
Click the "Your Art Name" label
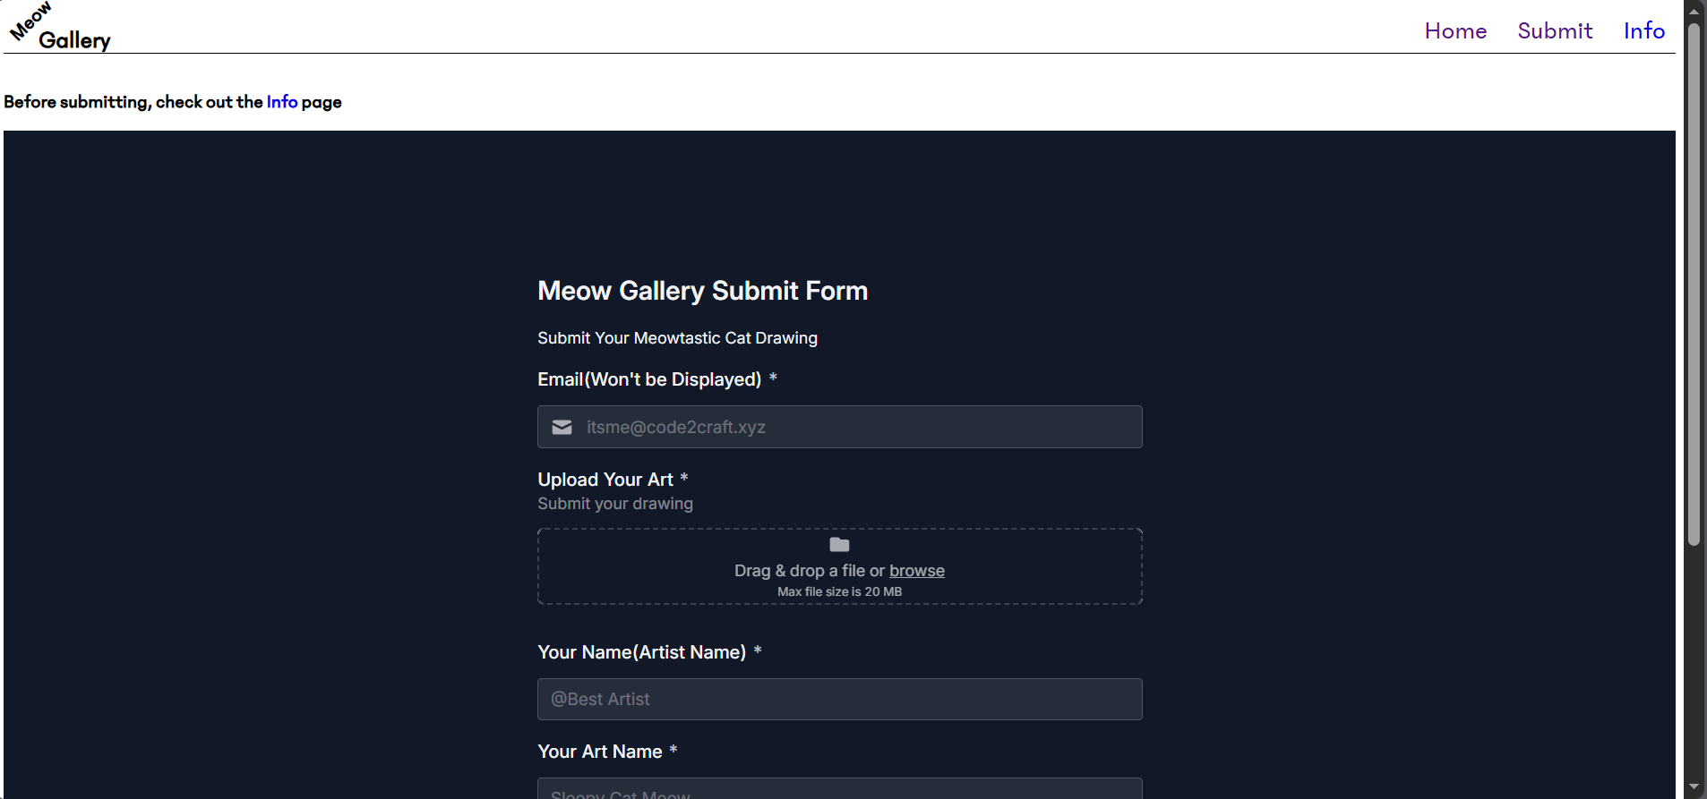(x=600, y=752)
